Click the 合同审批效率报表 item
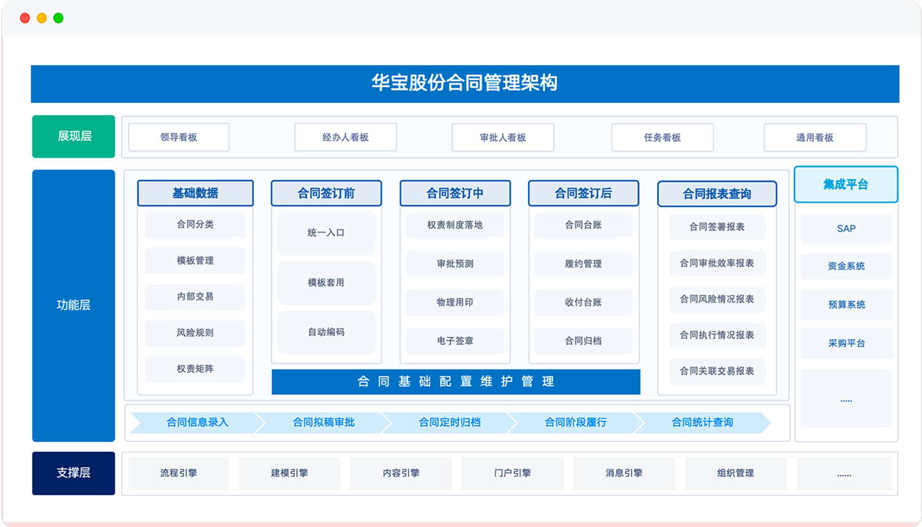The image size is (922, 527). click(x=717, y=263)
